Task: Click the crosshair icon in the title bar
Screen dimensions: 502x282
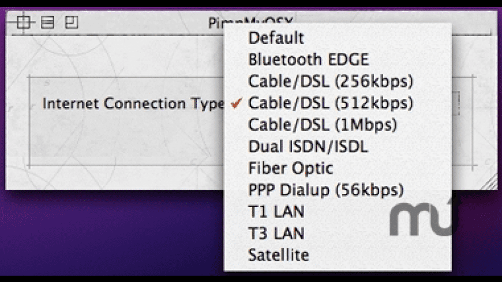Action: pos(23,23)
